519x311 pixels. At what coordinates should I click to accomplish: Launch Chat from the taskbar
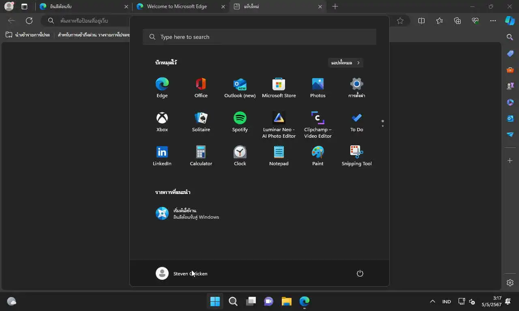pos(268,301)
